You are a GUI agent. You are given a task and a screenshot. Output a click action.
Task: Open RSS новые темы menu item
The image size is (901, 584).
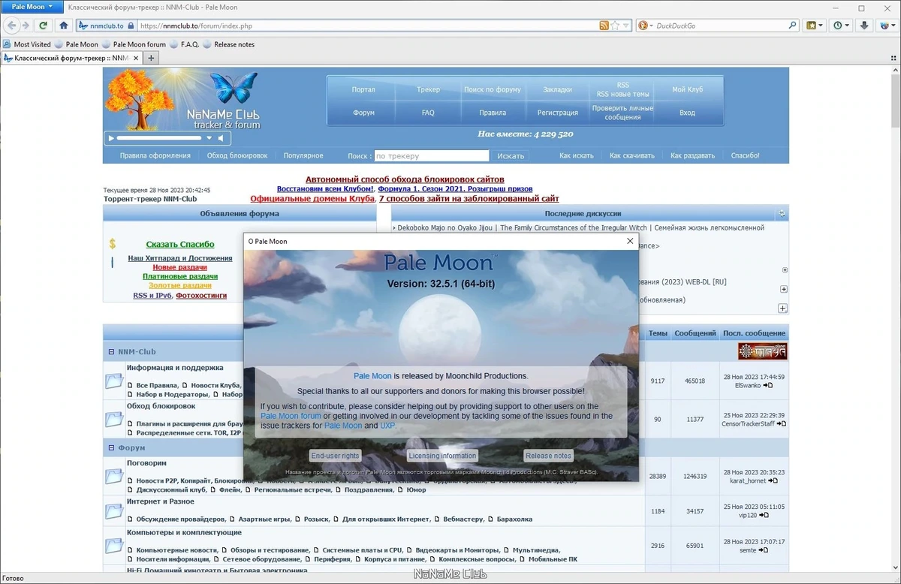coord(623,95)
